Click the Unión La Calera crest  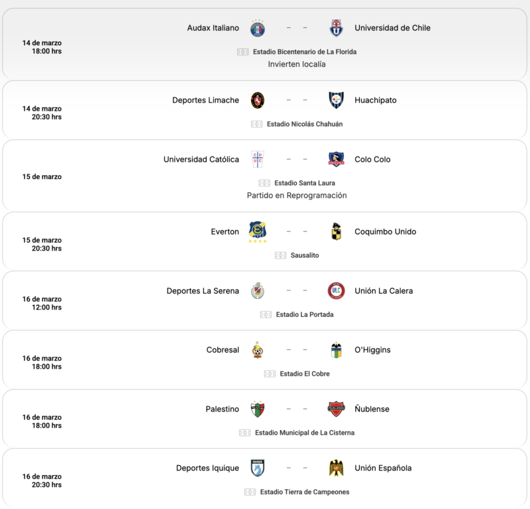point(337,291)
